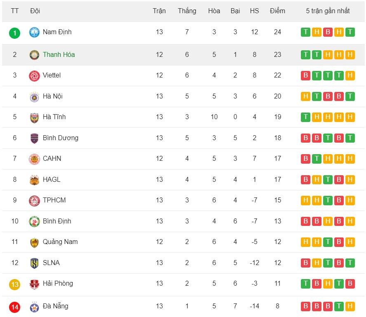366x317 pixels.
Task: Click the Viettel team logo
Action: coord(34,75)
